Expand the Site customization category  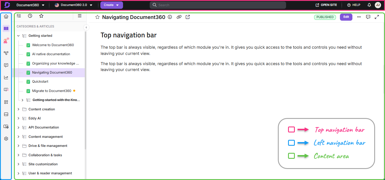tap(18, 164)
